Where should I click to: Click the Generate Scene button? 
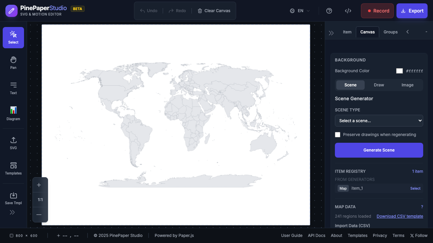tap(379, 150)
